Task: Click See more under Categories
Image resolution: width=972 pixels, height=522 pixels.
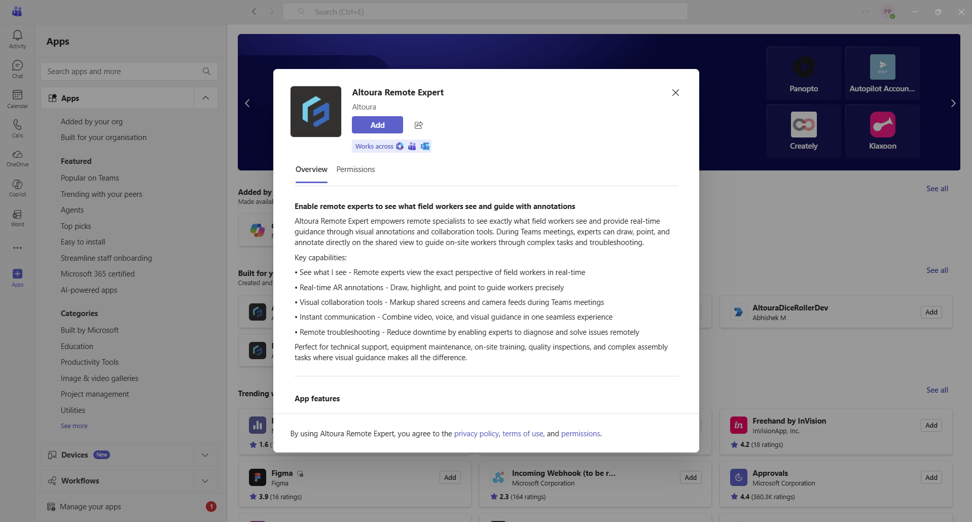Action: [x=74, y=426]
